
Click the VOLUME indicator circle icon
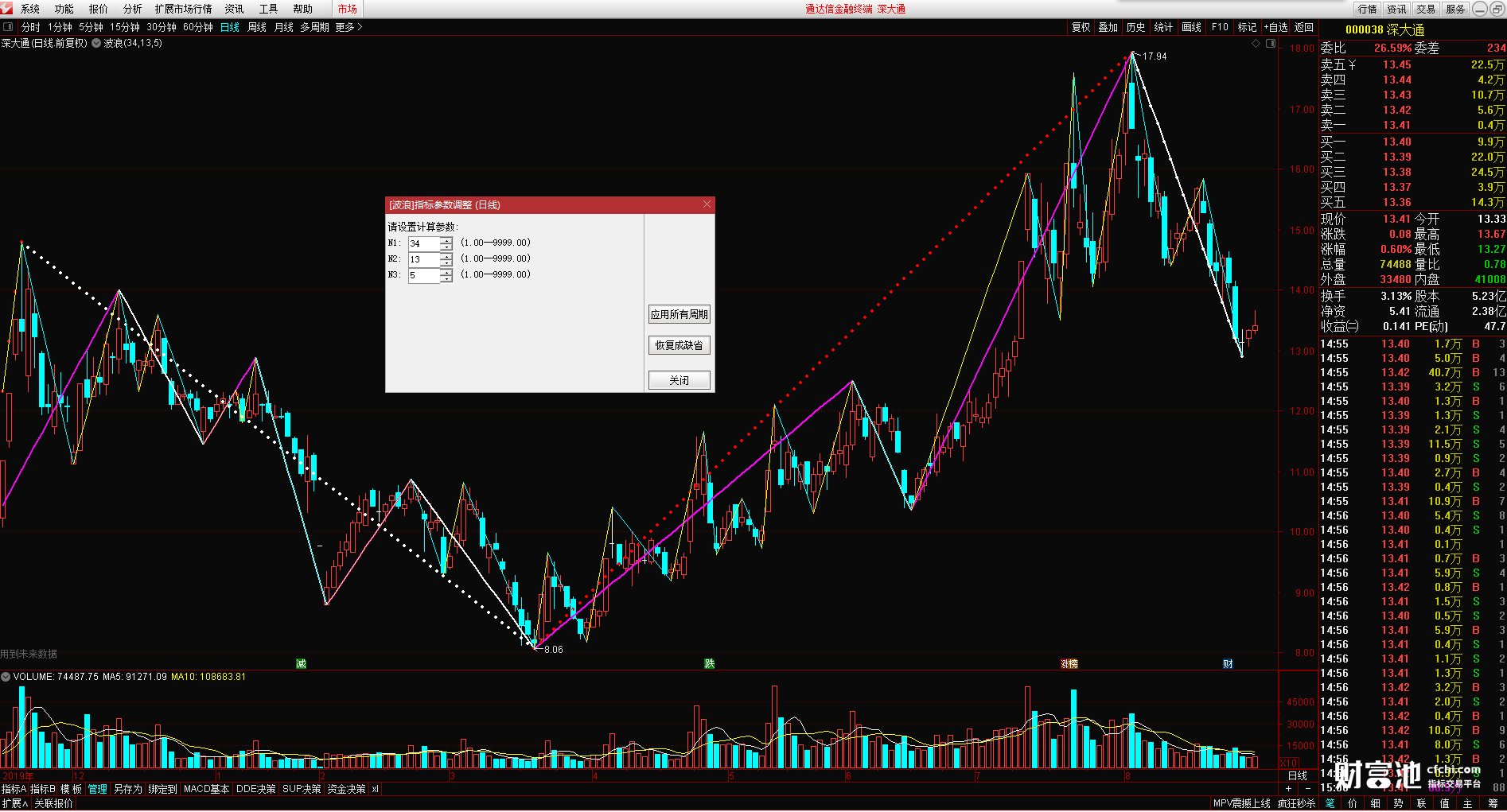click(6, 677)
